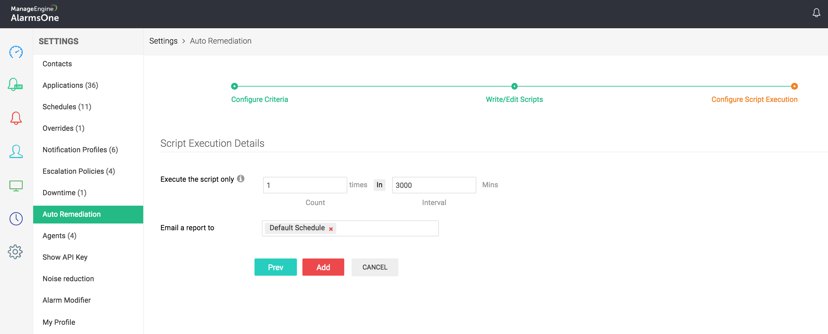This screenshot has width=828, height=334.
Task: Click the Script Execution Details heading
Action: click(x=212, y=143)
